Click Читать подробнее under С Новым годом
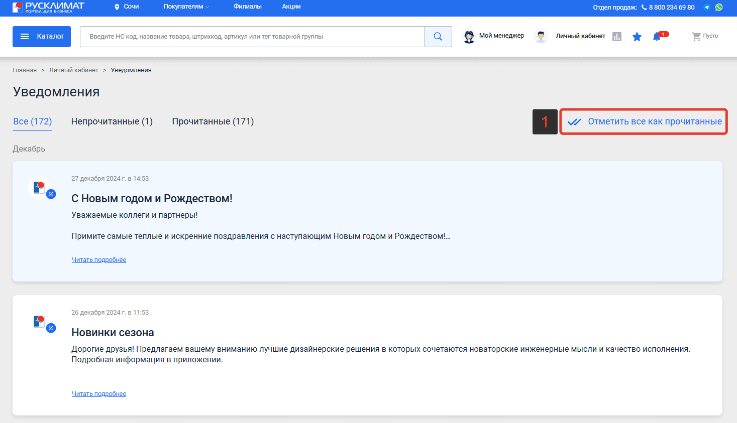 99,260
